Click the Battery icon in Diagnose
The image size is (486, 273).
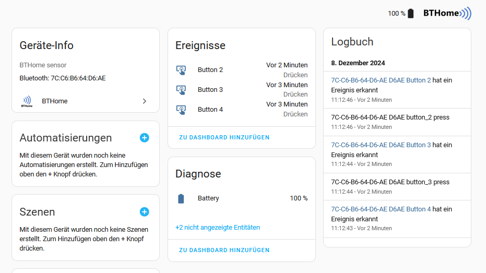coord(181,199)
